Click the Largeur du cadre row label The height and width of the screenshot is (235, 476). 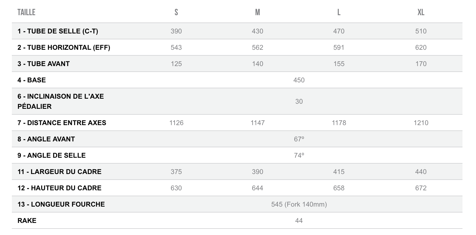point(59,172)
